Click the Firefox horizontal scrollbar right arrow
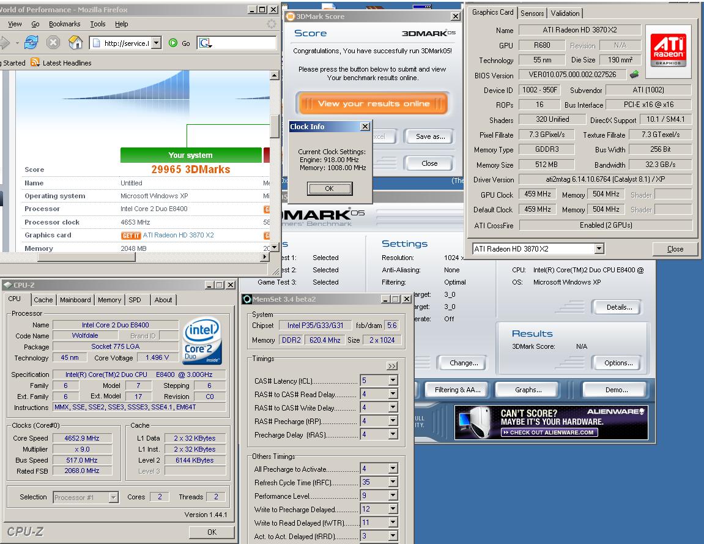Image resolution: width=704 pixels, height=544 pixels. pyautogui.click(x=265, y=257)
